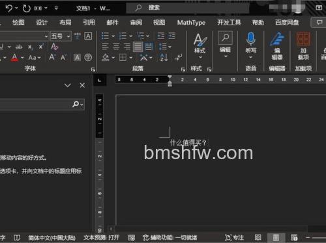Screen dimensions: 326x243
Task: Apply multilevel list formatting
Action: point(141,36)
